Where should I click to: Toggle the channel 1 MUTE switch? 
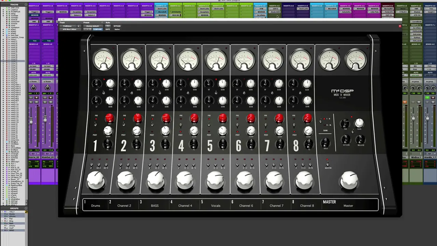pyautogui.click(x=105, y=165)
